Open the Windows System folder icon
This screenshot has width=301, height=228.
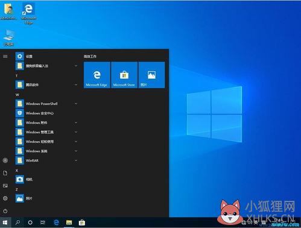pos(20,151)
